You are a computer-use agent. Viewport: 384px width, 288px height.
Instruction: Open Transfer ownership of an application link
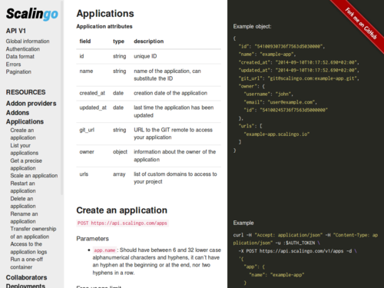(33, 233)
